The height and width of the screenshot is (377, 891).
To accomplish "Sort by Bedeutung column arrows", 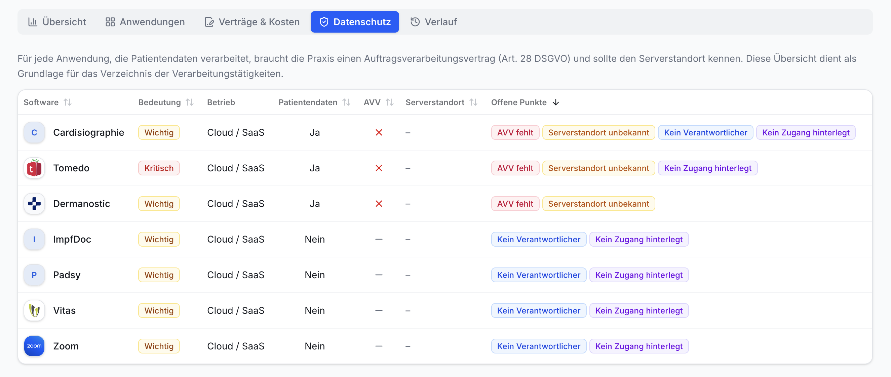I will (190, 102).
